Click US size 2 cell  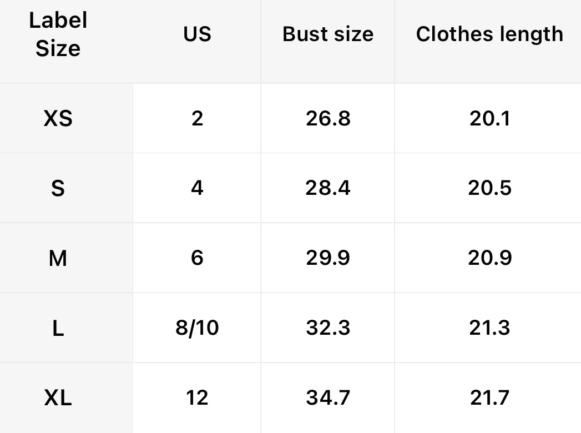point(197,118)
